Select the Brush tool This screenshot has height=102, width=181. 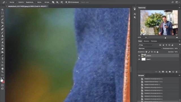(x=2, y=33)
